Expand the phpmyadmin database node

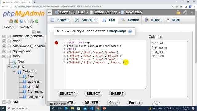coord(4,51)
